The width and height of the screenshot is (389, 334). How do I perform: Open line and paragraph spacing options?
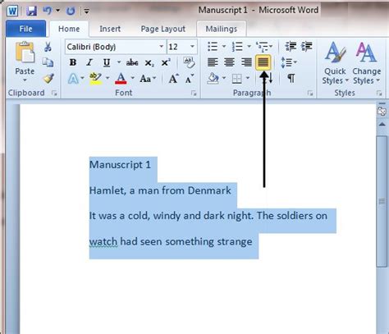click(x=289, y=62)
